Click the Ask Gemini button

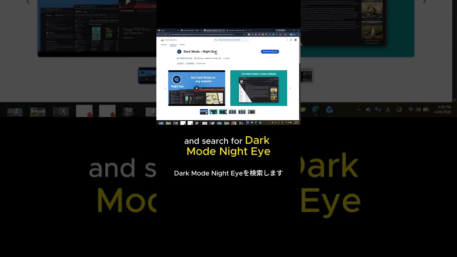tap(280, 30)
